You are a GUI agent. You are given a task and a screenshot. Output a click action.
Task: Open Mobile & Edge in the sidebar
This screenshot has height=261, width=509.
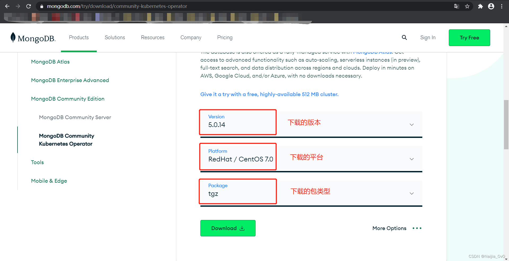[x=49, y=181]
